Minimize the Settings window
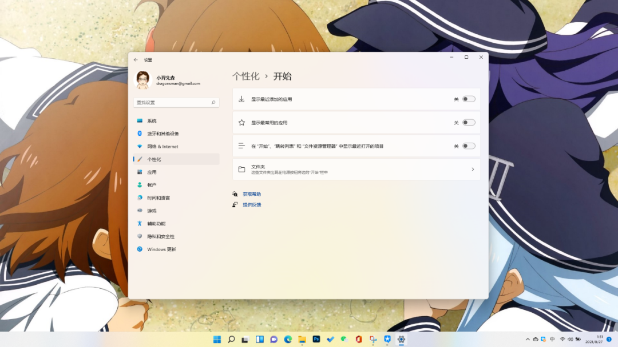 [x=451, y=58]
